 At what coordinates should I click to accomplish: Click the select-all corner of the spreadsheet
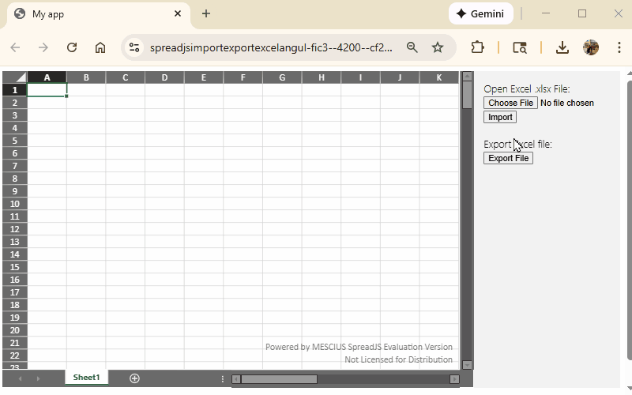point(14,77)
